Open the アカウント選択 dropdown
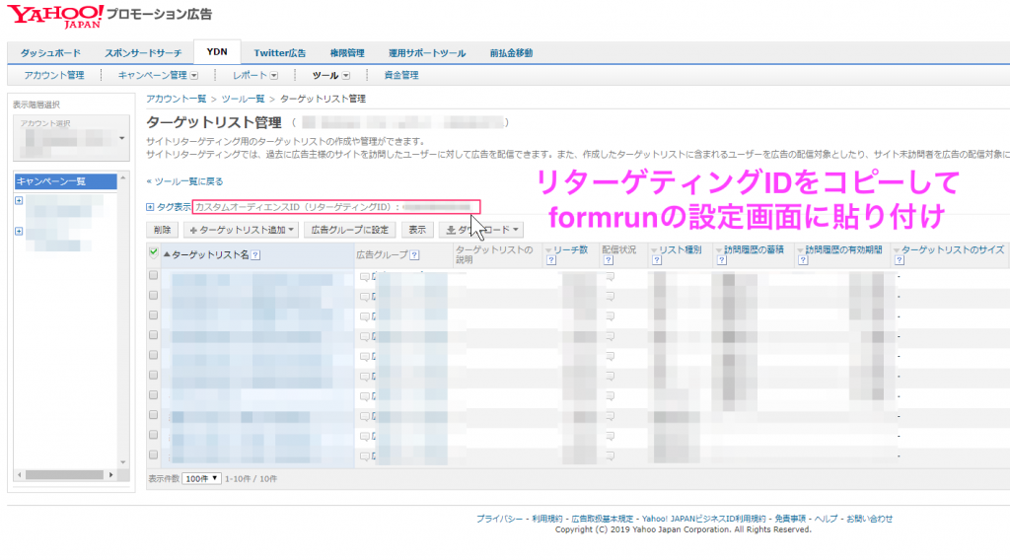The image size is (1010, 560). tap(71, 138)
